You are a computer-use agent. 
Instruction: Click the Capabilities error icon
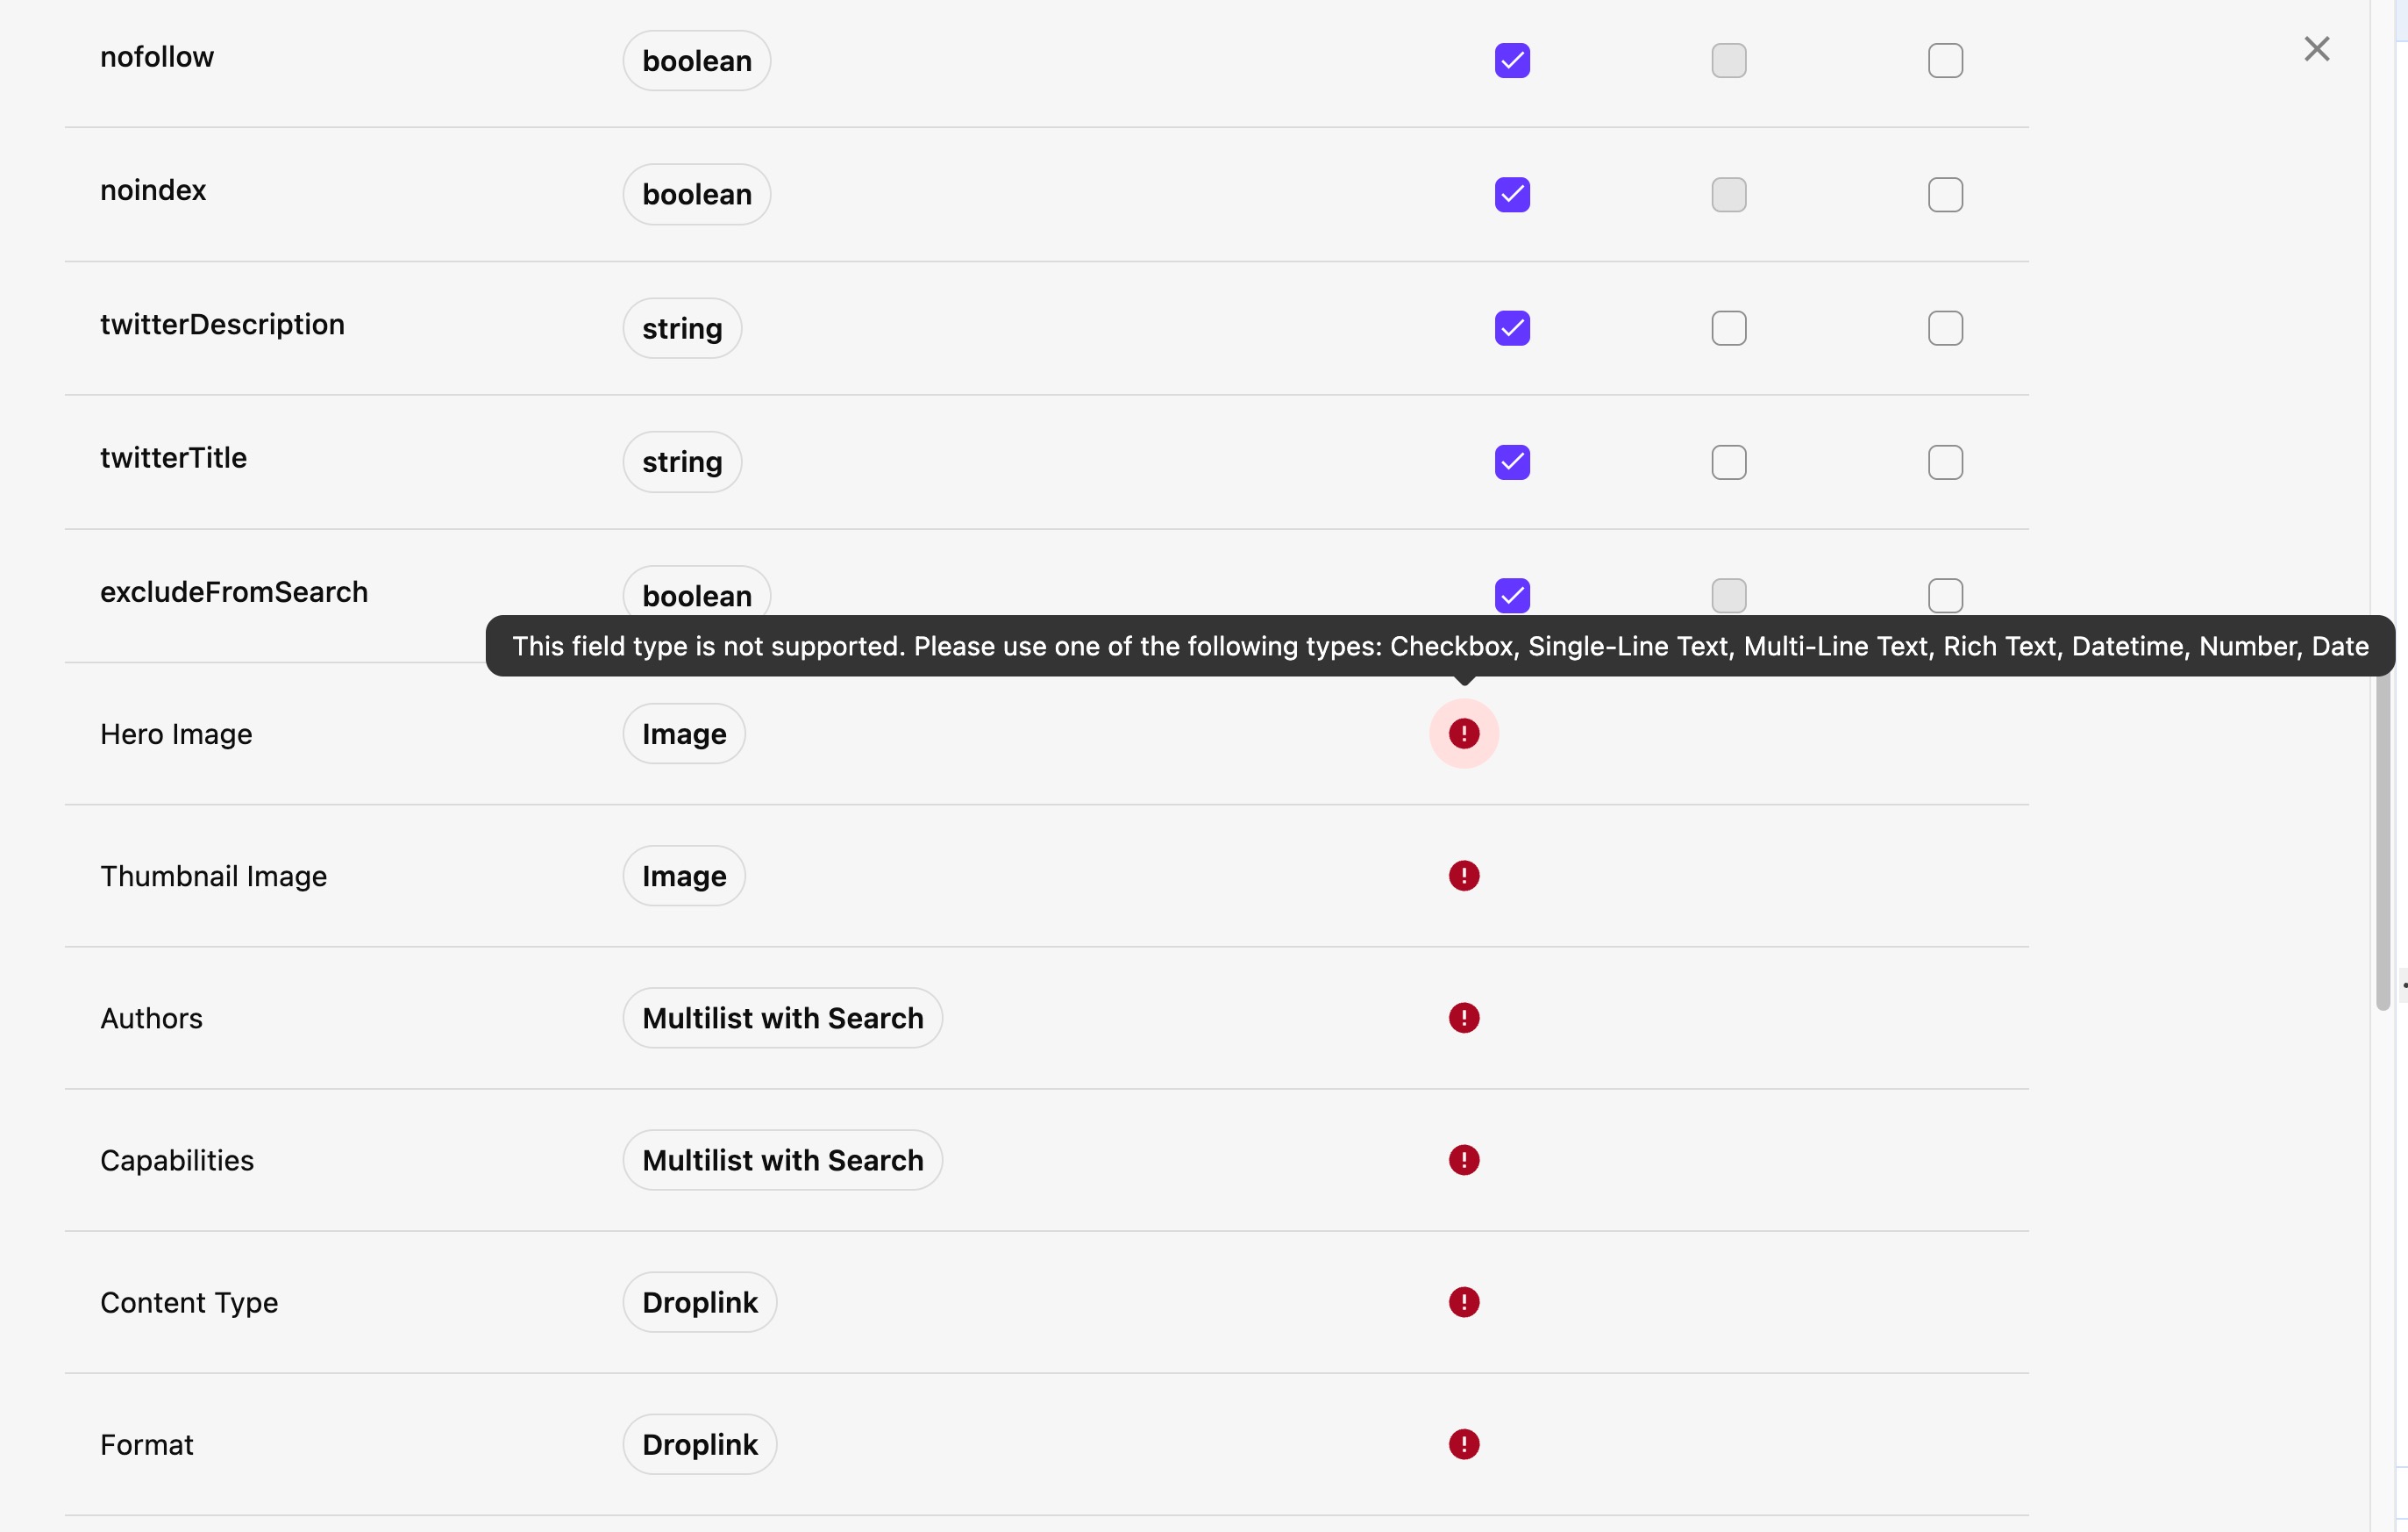[x=1463, y=1160]
